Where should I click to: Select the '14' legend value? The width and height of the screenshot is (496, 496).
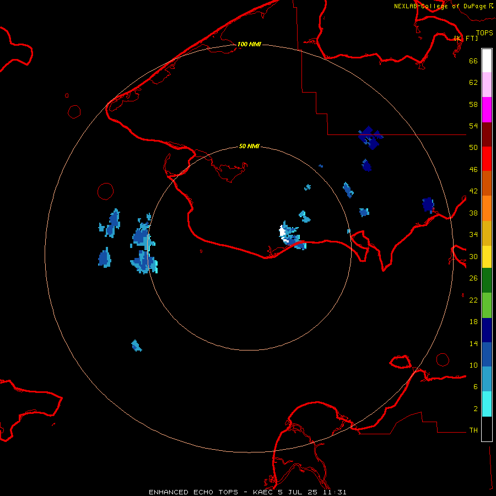pyautogui.click(x=473, y=343)
